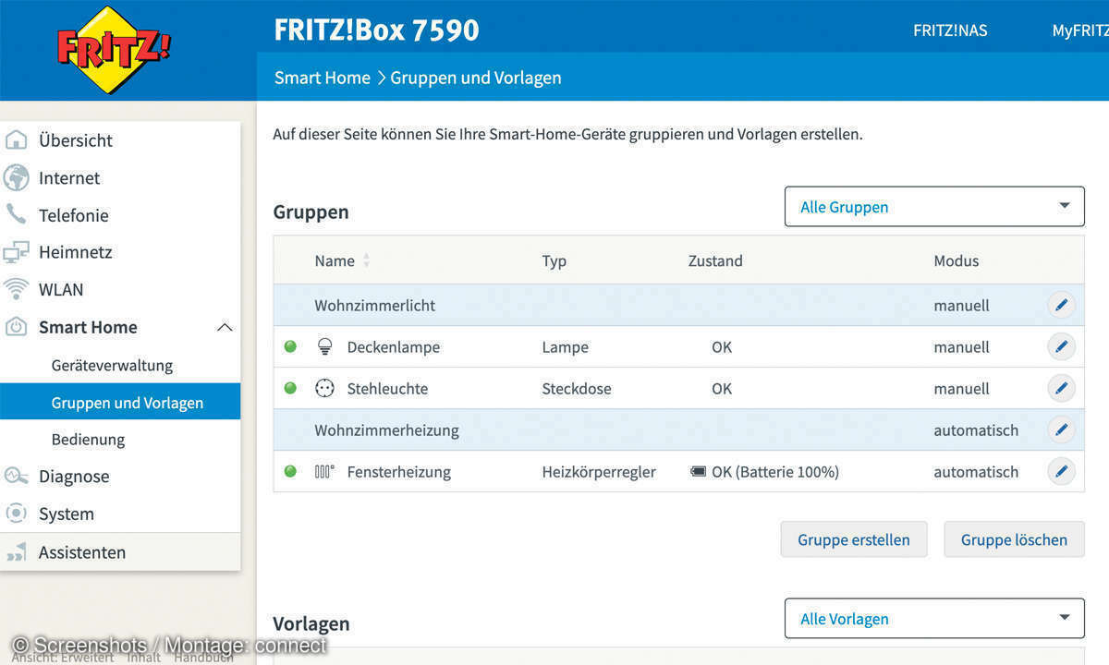The height and width of the screenshot is (665, 1109).
Task: Click the Stehleuchte socket icon
Action: 324,389
